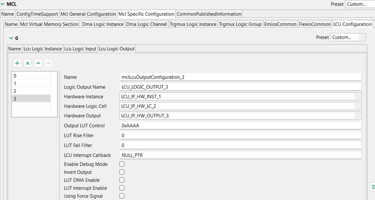375x200 pixels.
Task: Click the Output LUT Control field
Action: click(x=240, y=126)
